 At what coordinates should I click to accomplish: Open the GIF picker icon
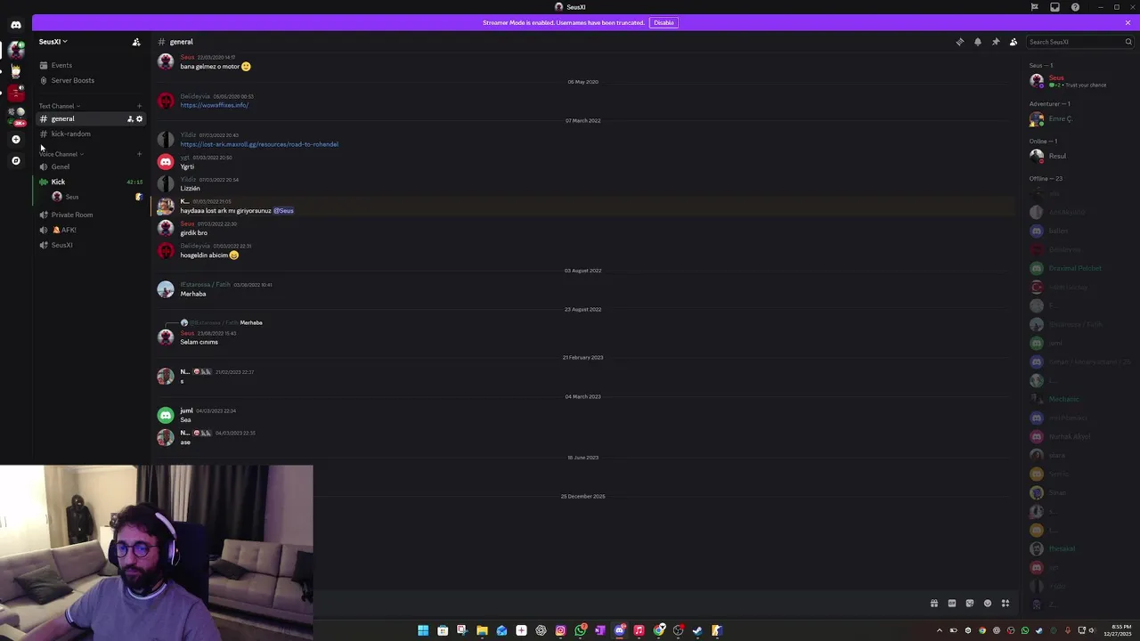(952, 604)
